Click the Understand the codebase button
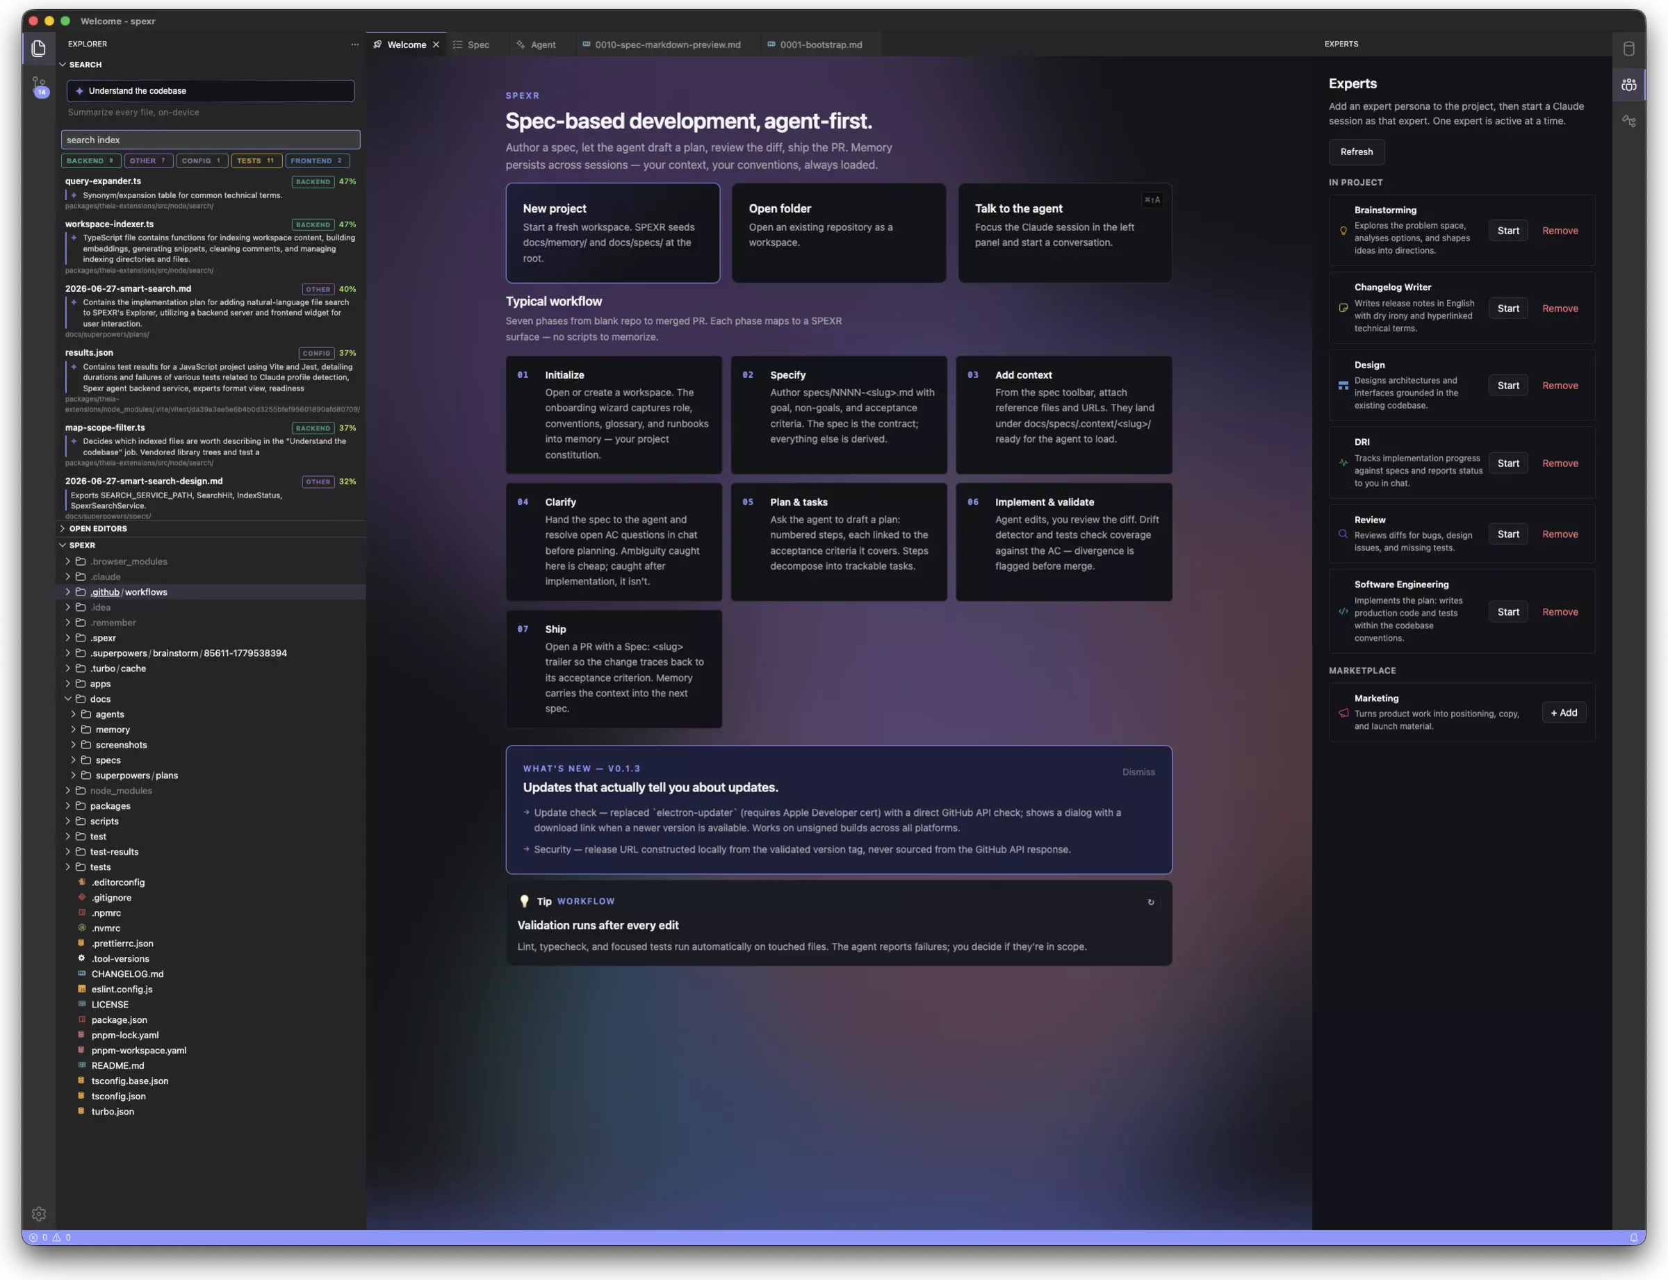The width and height of the screenshot is (1668, 1280). pos(211,90)
